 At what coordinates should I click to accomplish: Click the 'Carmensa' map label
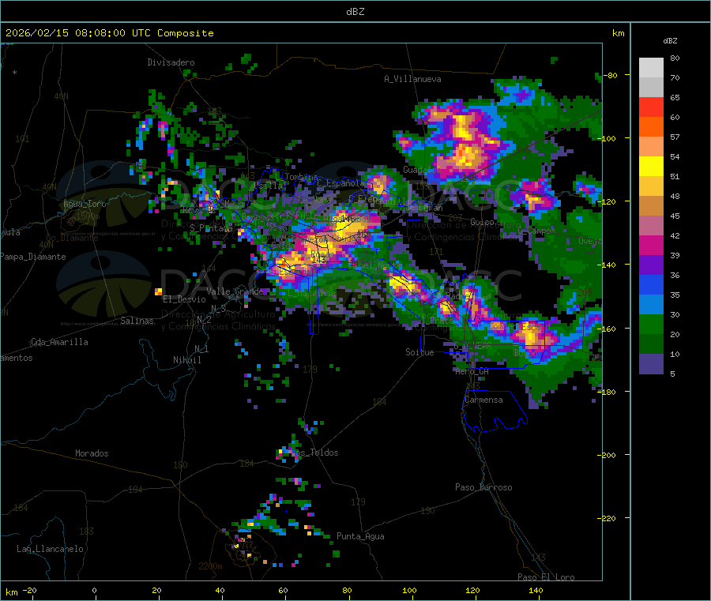pos(483,400)
